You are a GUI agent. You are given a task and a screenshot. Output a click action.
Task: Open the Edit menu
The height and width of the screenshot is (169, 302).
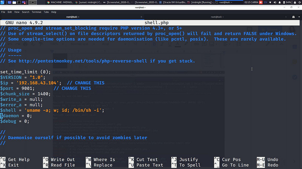[10, 12]
